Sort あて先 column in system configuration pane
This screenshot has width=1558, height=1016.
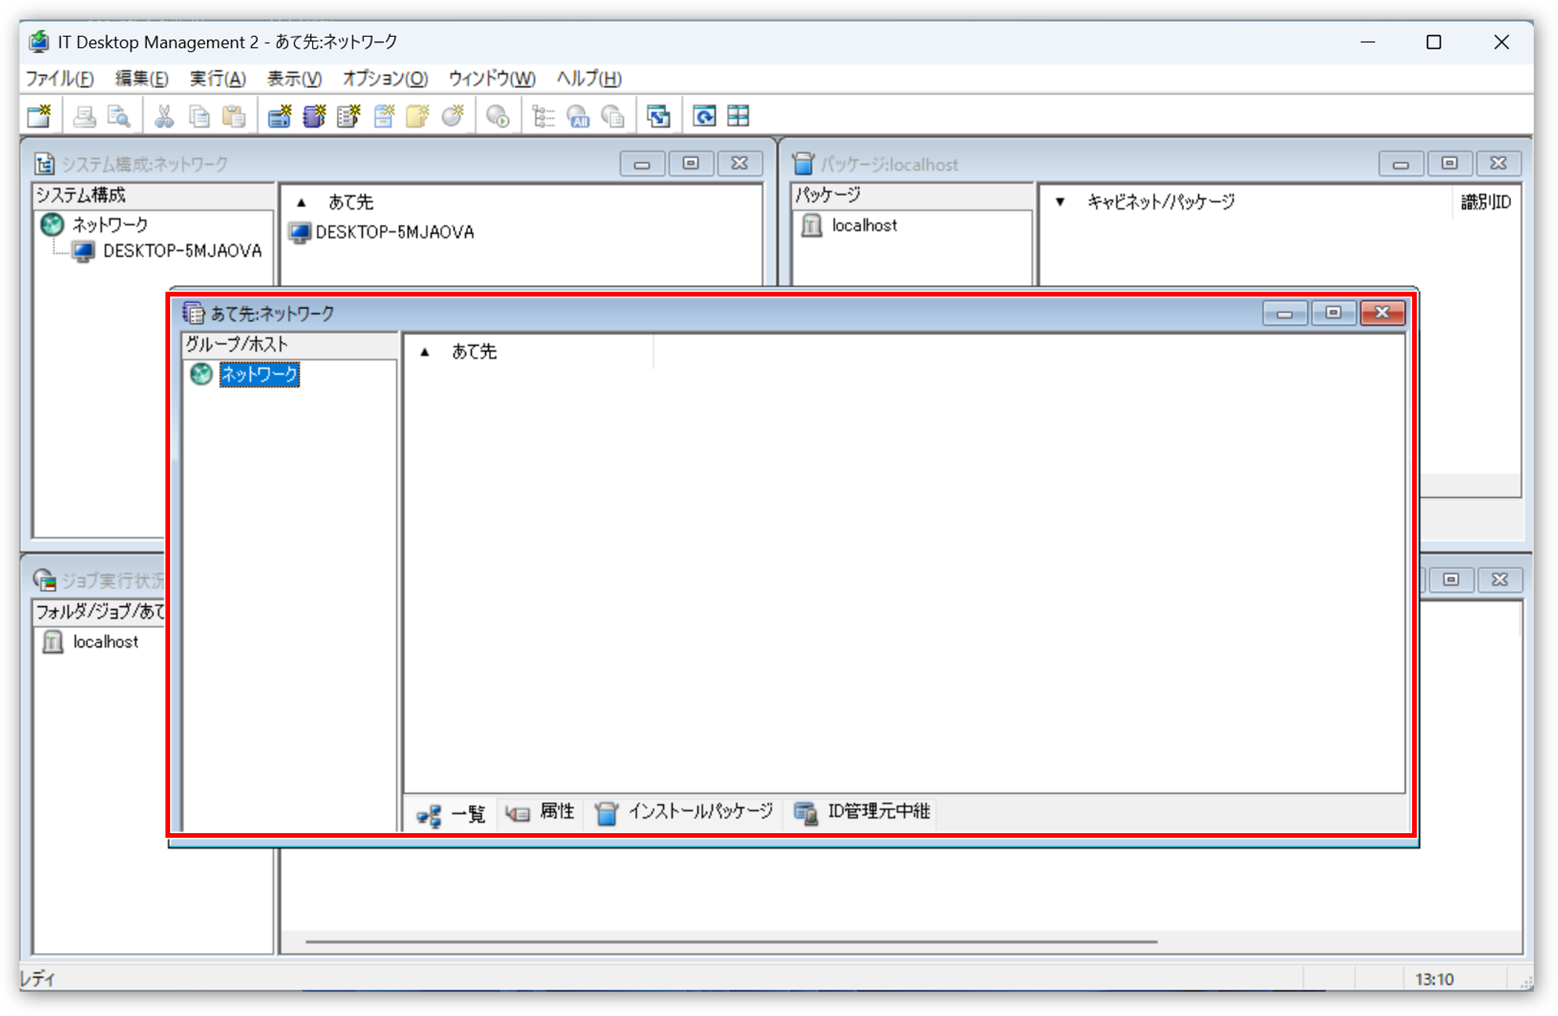point(350,202)
